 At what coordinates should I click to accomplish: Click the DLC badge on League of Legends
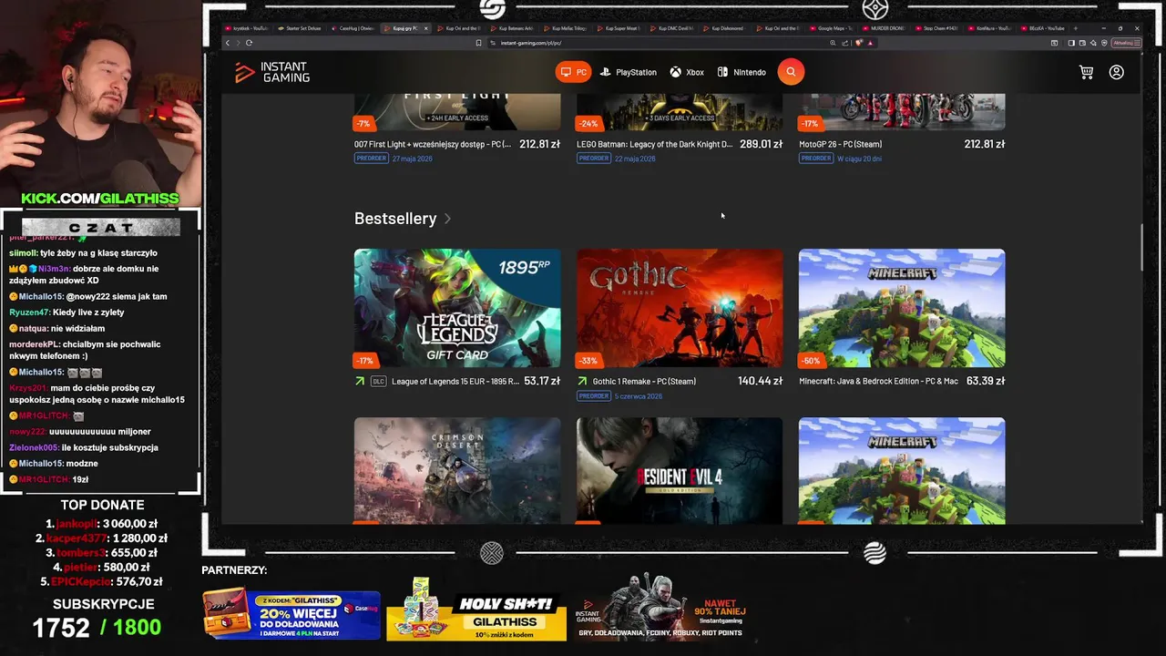(x=378, y=382)
